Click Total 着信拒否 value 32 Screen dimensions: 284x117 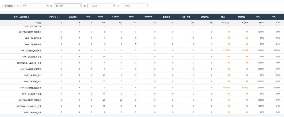pos(172,23)
